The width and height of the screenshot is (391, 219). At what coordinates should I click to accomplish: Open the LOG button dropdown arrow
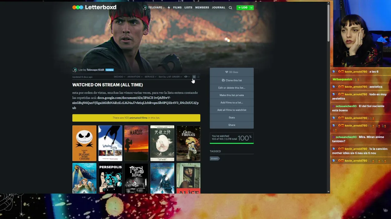(251, 8)
